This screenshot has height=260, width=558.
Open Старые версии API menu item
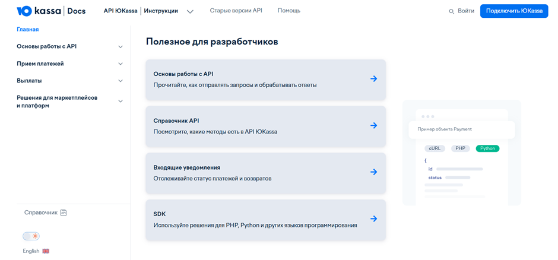[236, 11]
